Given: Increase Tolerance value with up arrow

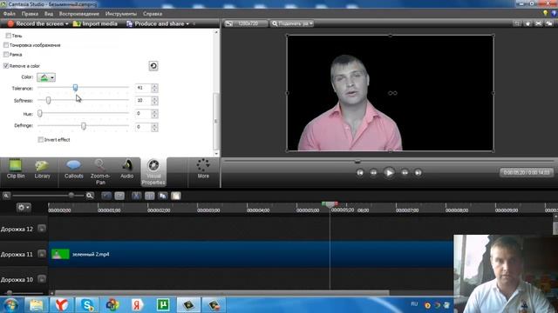Looking at the screenshot, I should coord(154,86).
